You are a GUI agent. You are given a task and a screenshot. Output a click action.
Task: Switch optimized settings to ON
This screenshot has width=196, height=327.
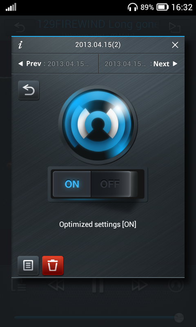72,184
